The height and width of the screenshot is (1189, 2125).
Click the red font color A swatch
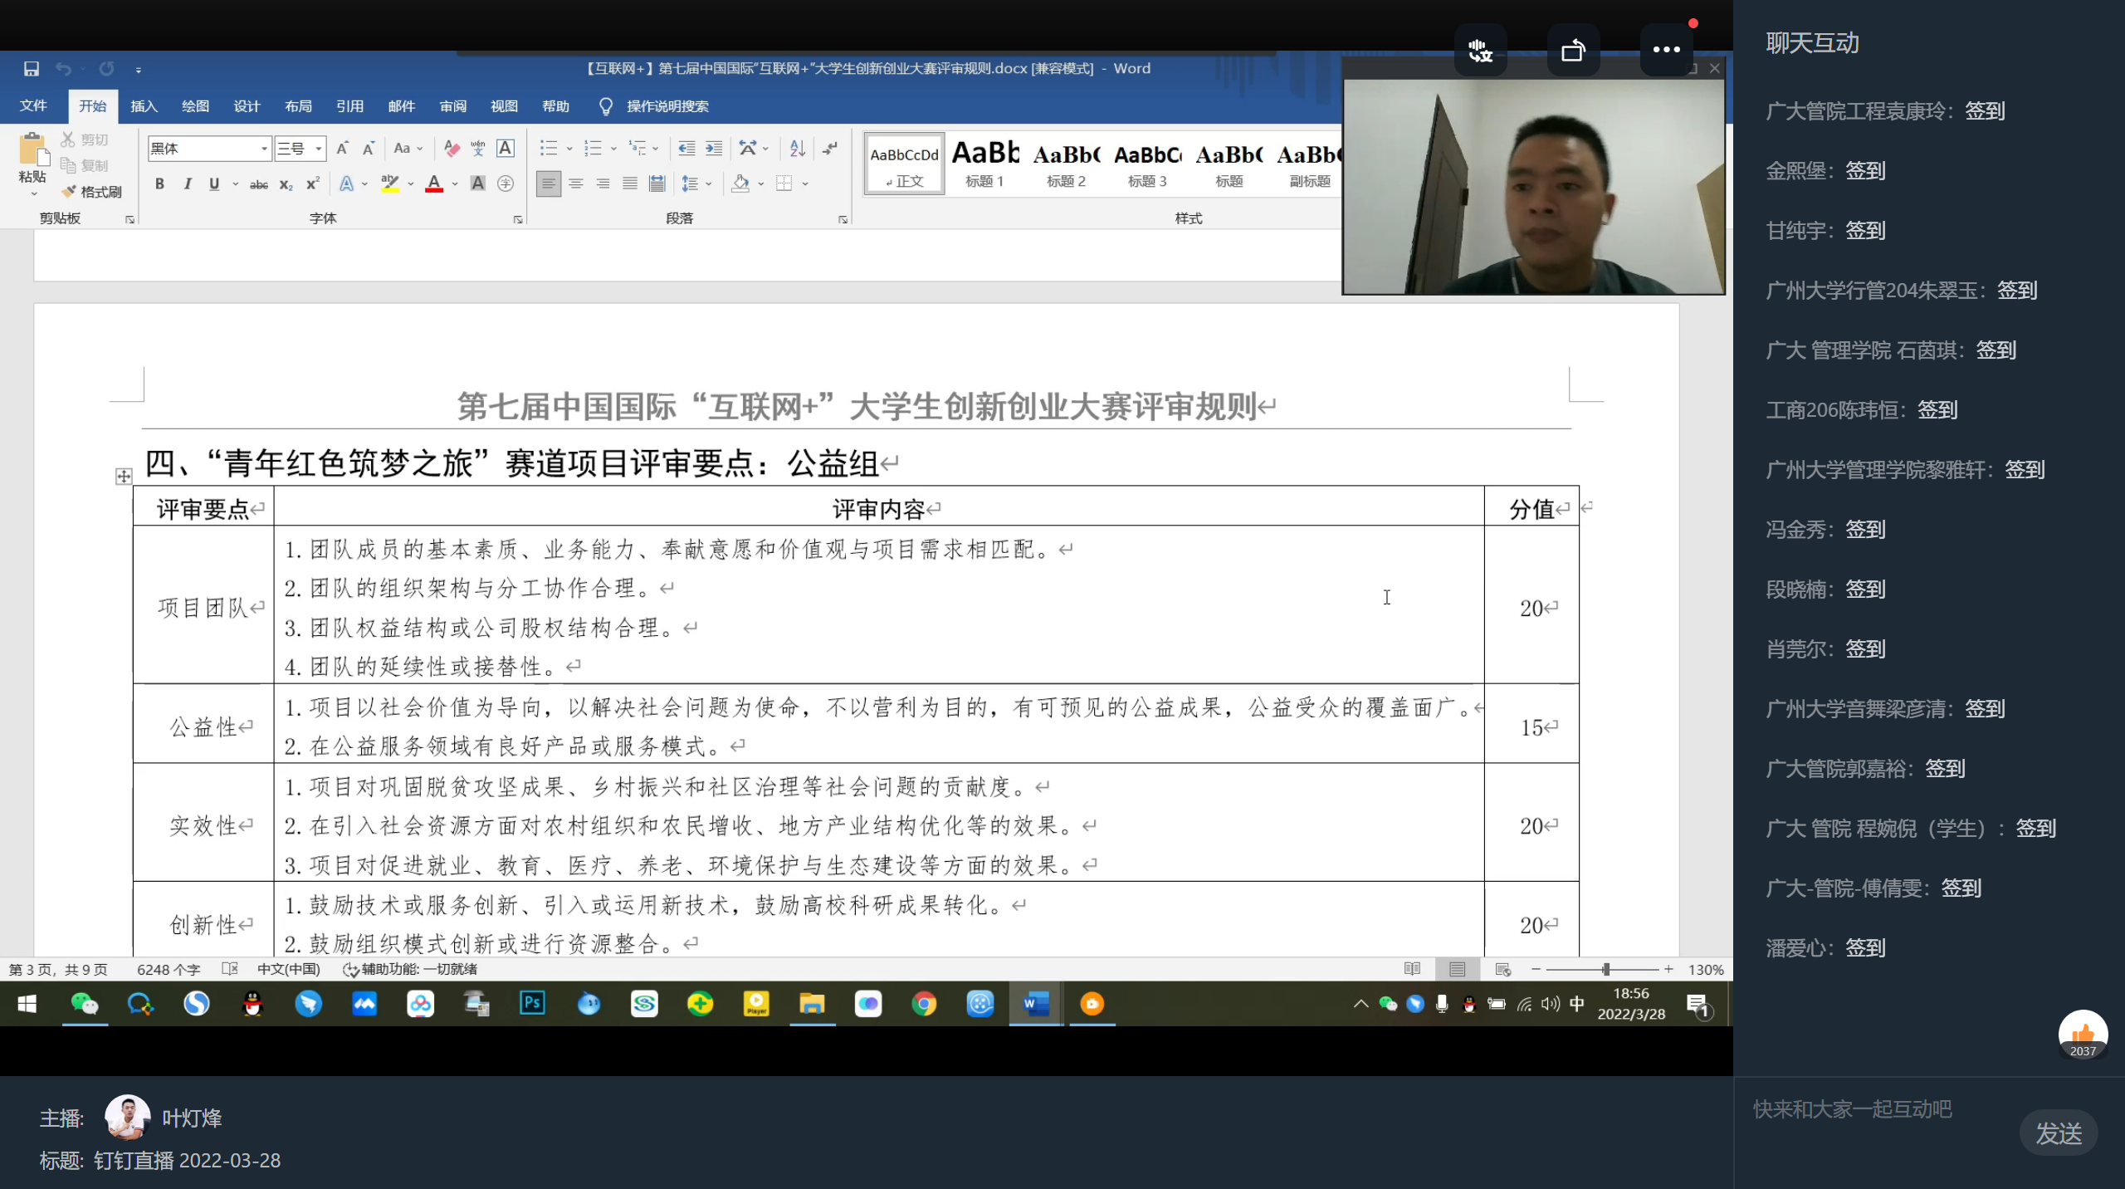[433, 184]
